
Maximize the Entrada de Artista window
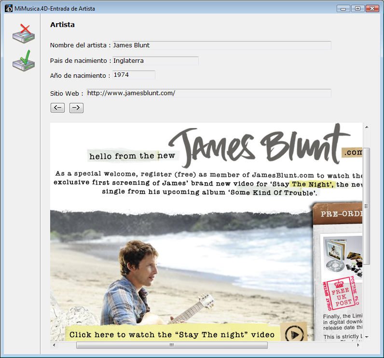pyautogui.click(x=358, y=8)
